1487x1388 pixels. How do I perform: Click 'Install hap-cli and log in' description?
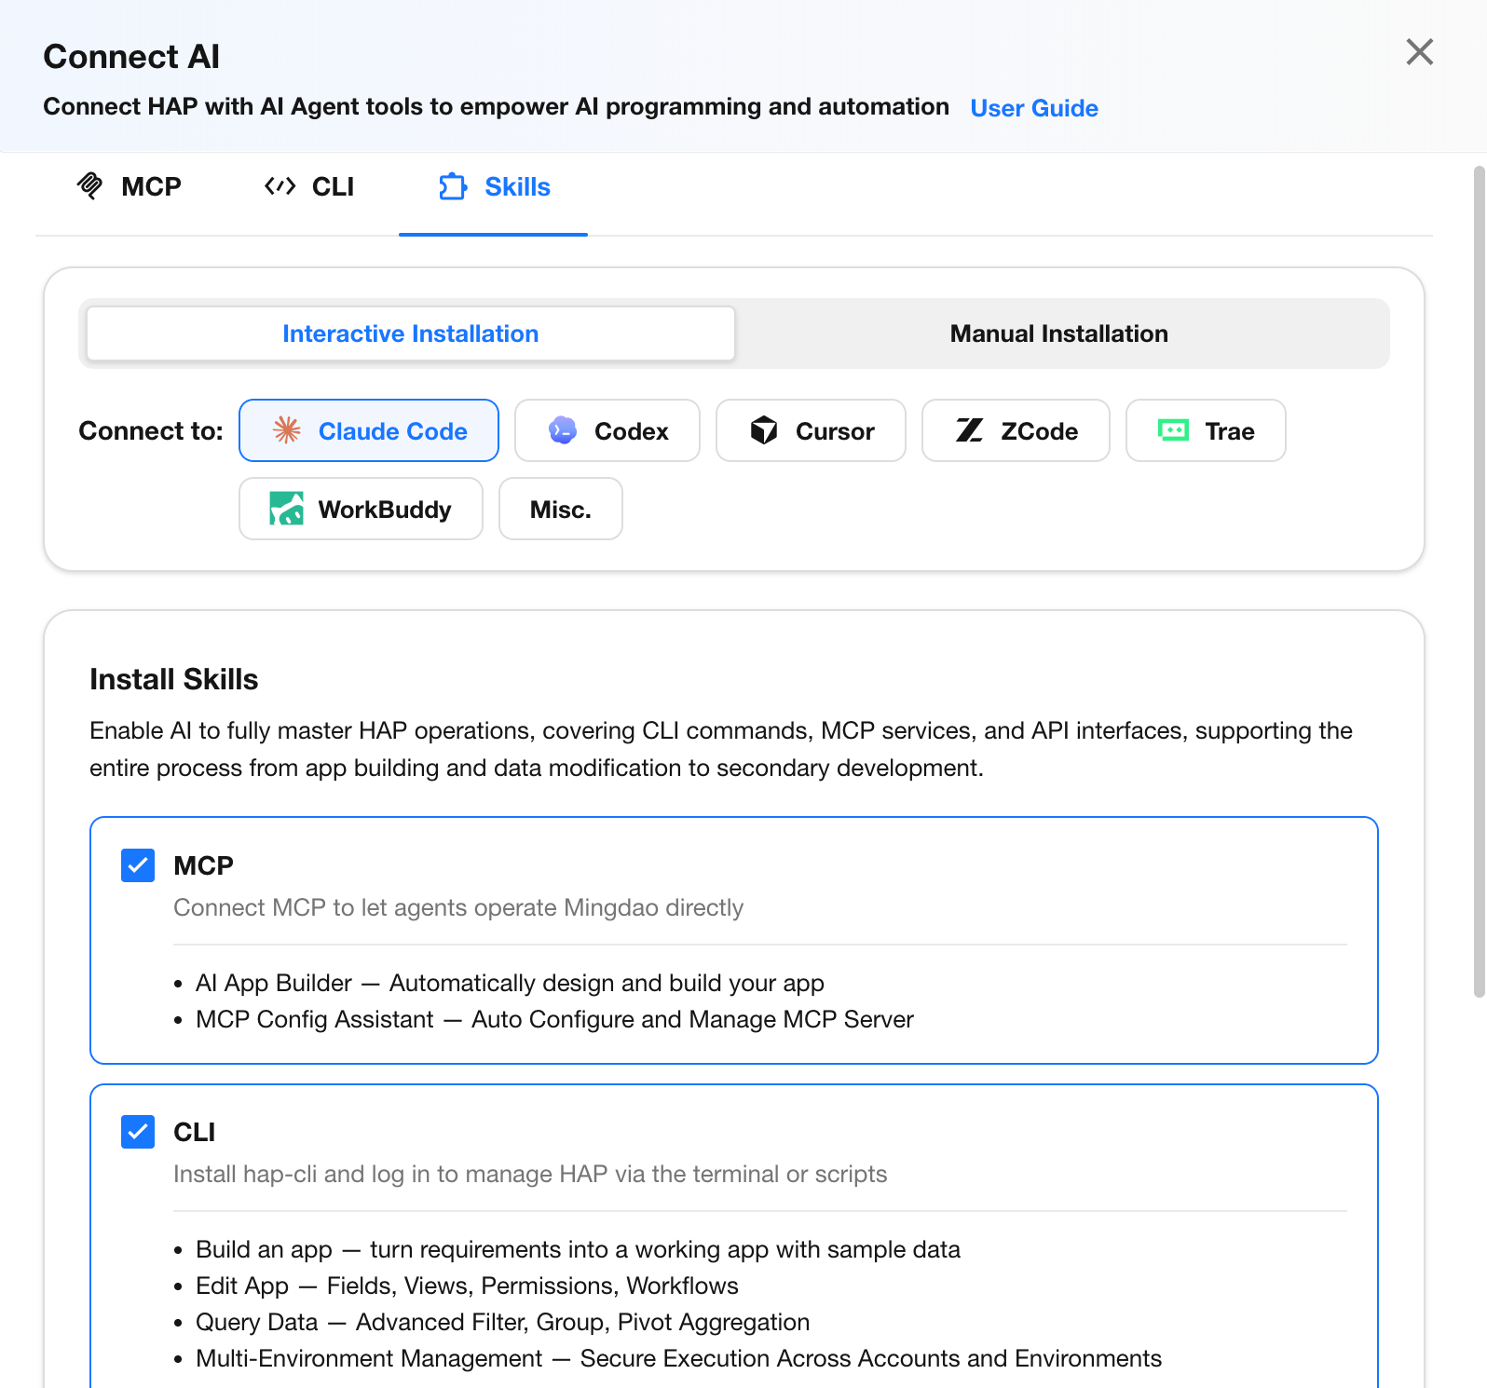530,1174
